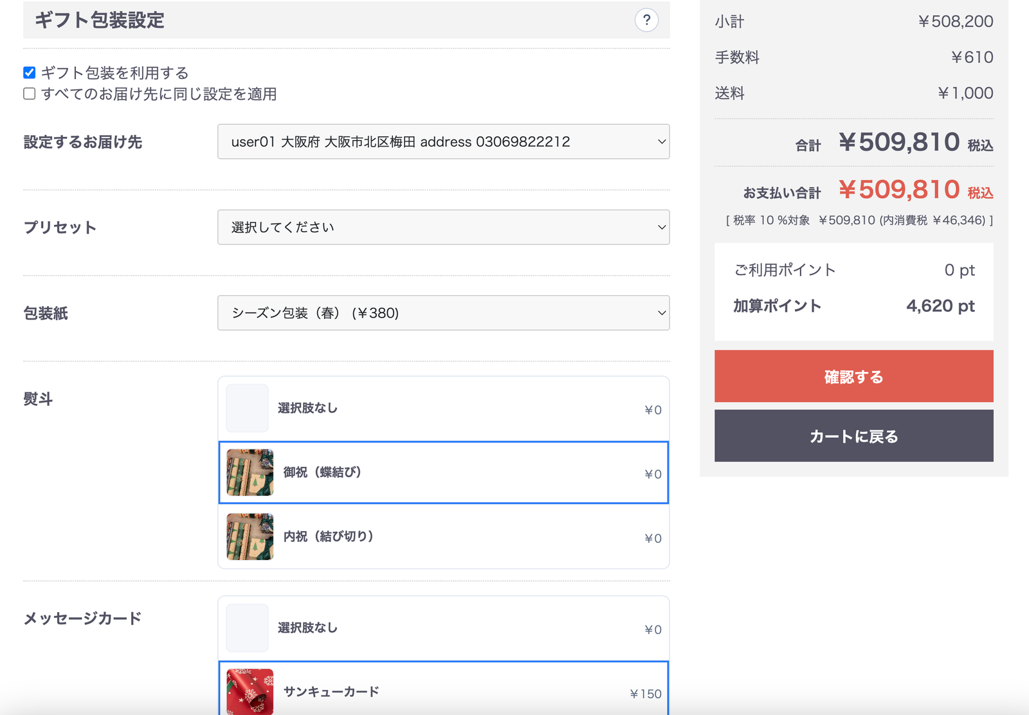Click the カートに戻る button
1029x715 pixels.
[x=853, y=436]
